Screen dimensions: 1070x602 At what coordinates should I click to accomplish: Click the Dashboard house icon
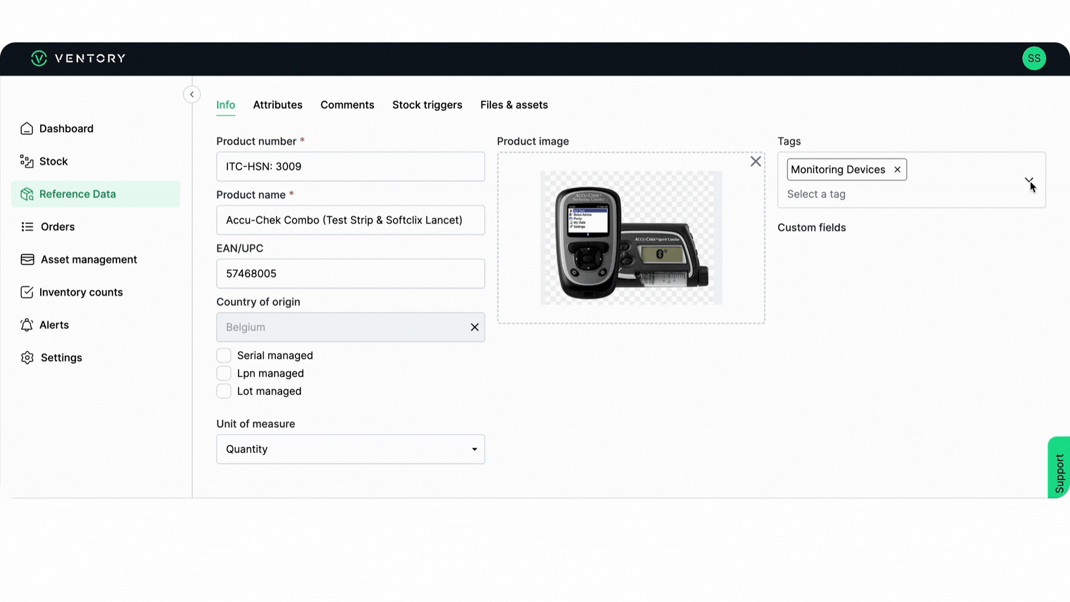pyautogui.click(x=27, y=129)
